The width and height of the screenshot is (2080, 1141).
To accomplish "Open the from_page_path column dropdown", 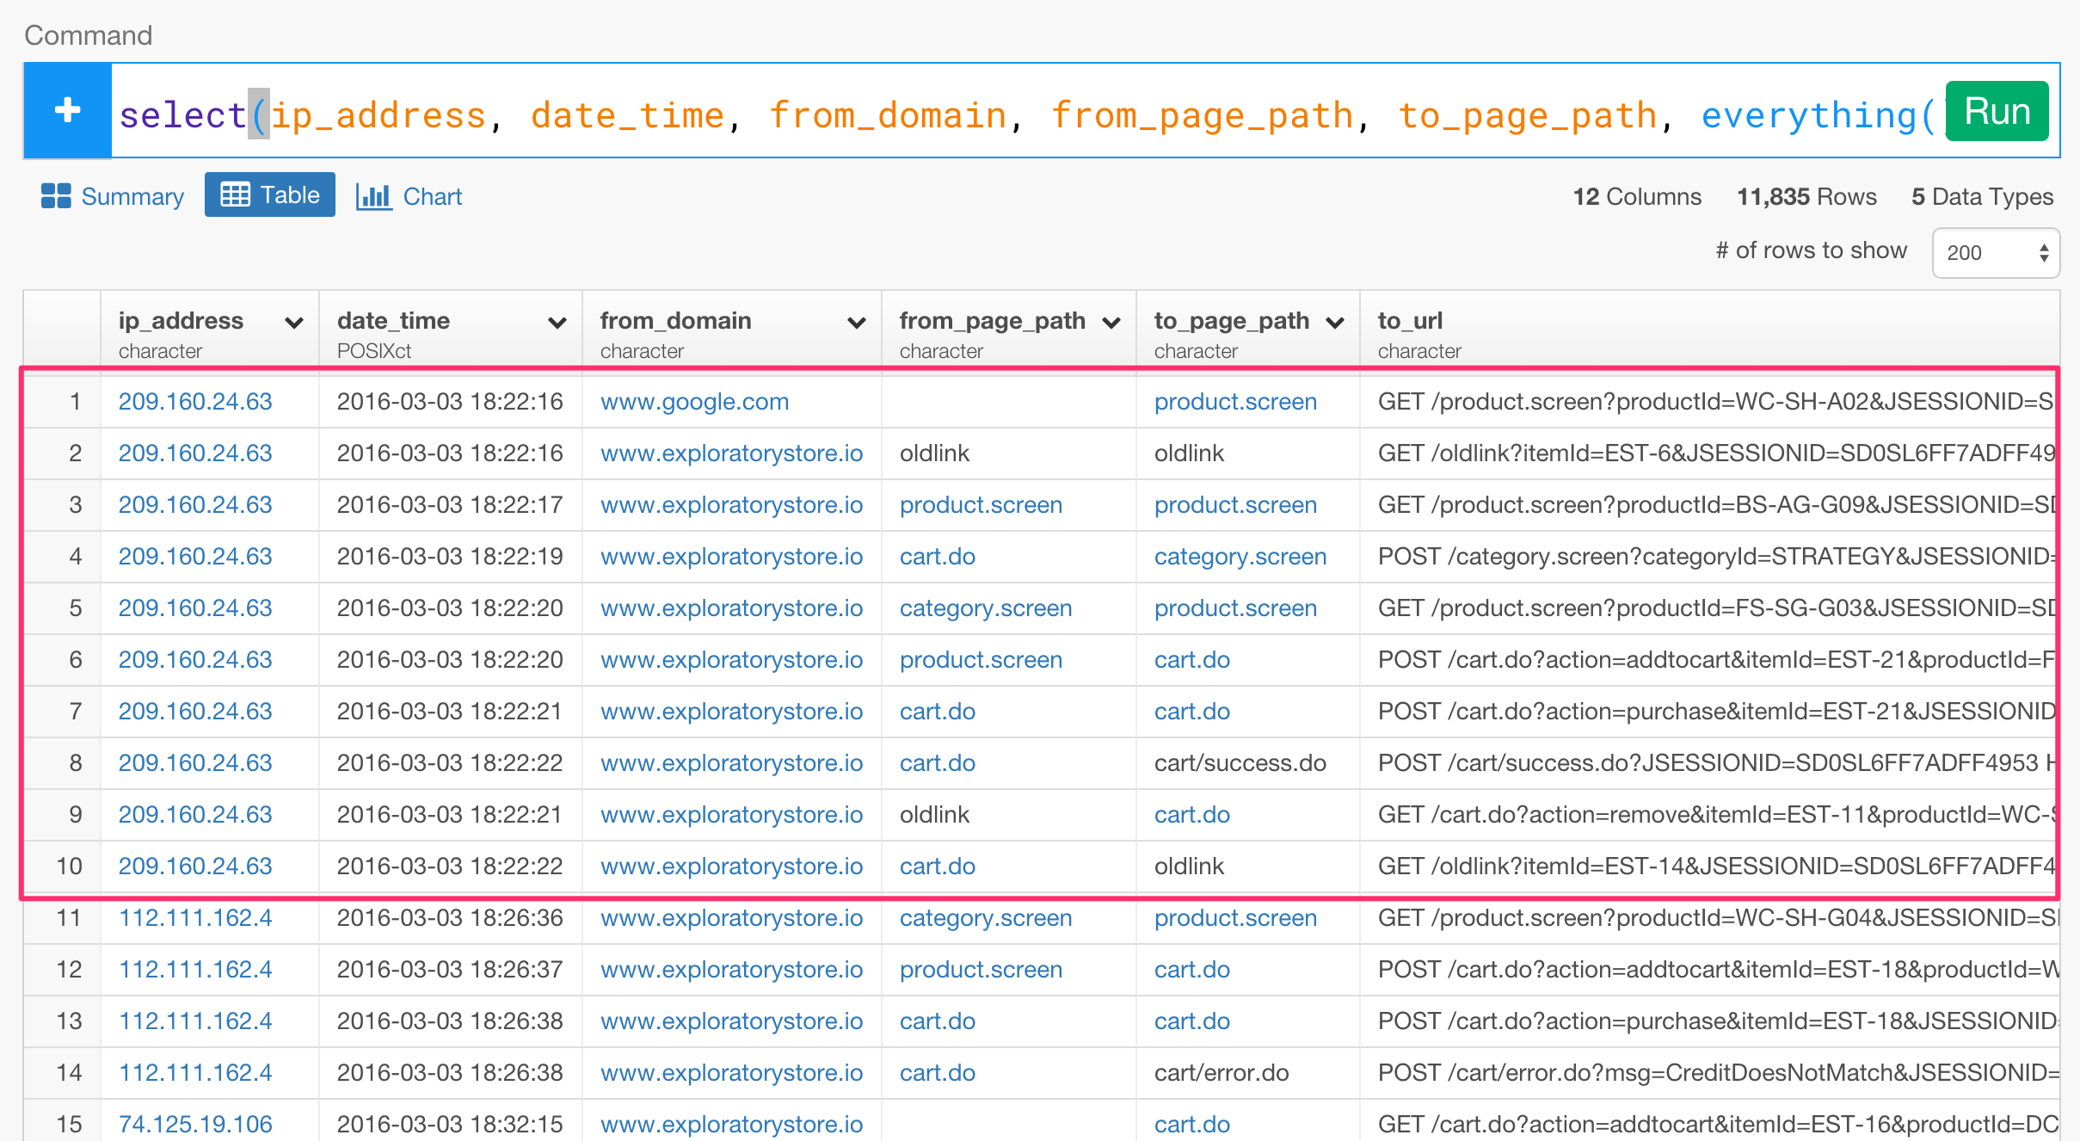I will pyautogui.click(x=1111, y=323).
